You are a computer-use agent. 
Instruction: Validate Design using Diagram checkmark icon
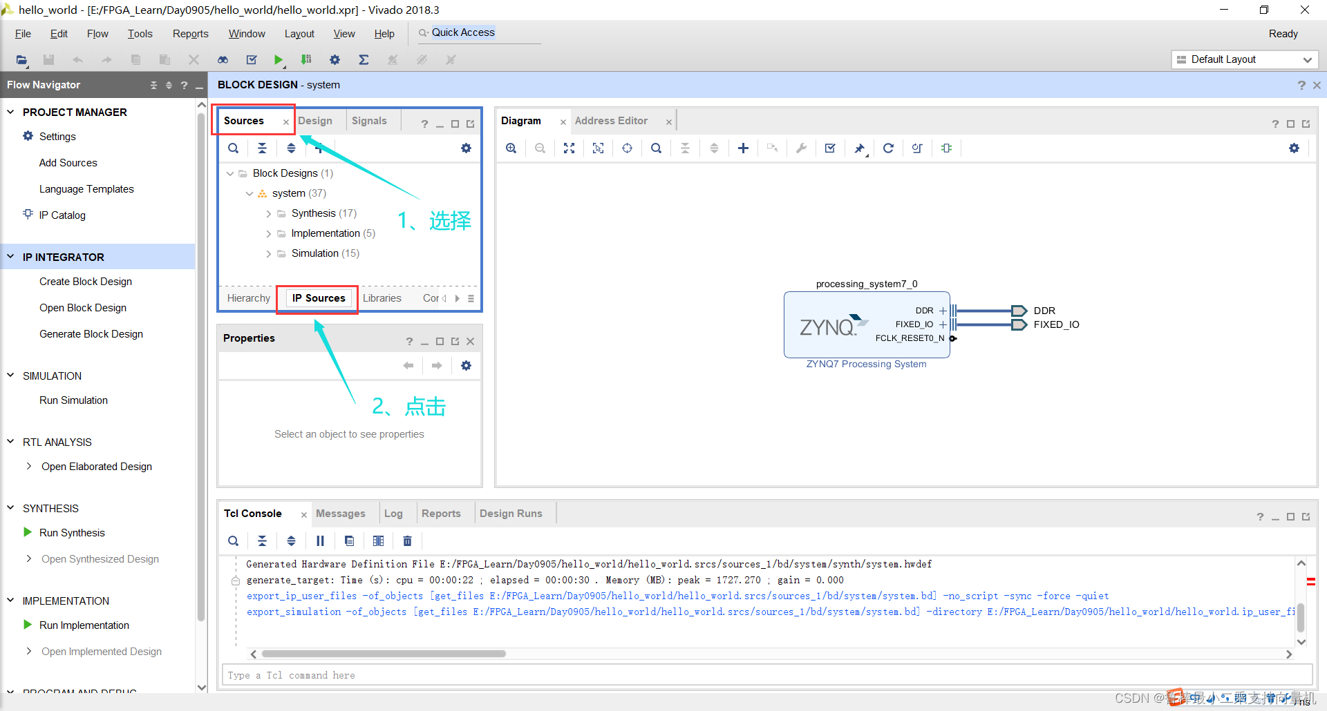click(x=830, y=148)
